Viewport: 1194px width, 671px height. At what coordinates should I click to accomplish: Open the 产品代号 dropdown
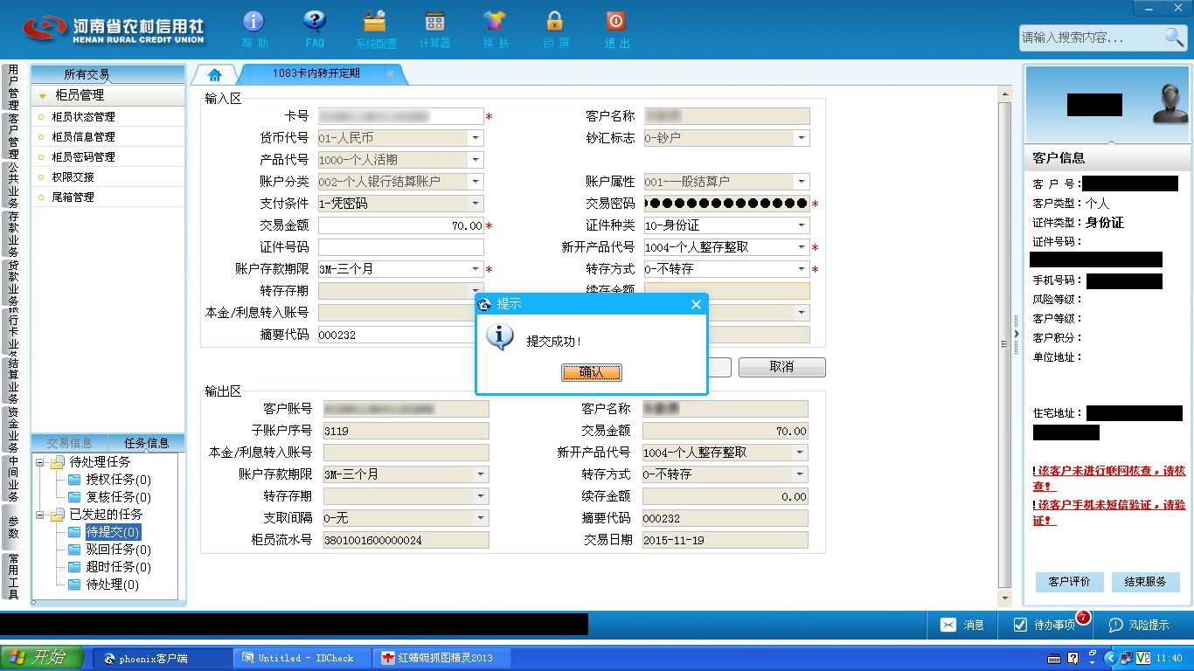476,160
